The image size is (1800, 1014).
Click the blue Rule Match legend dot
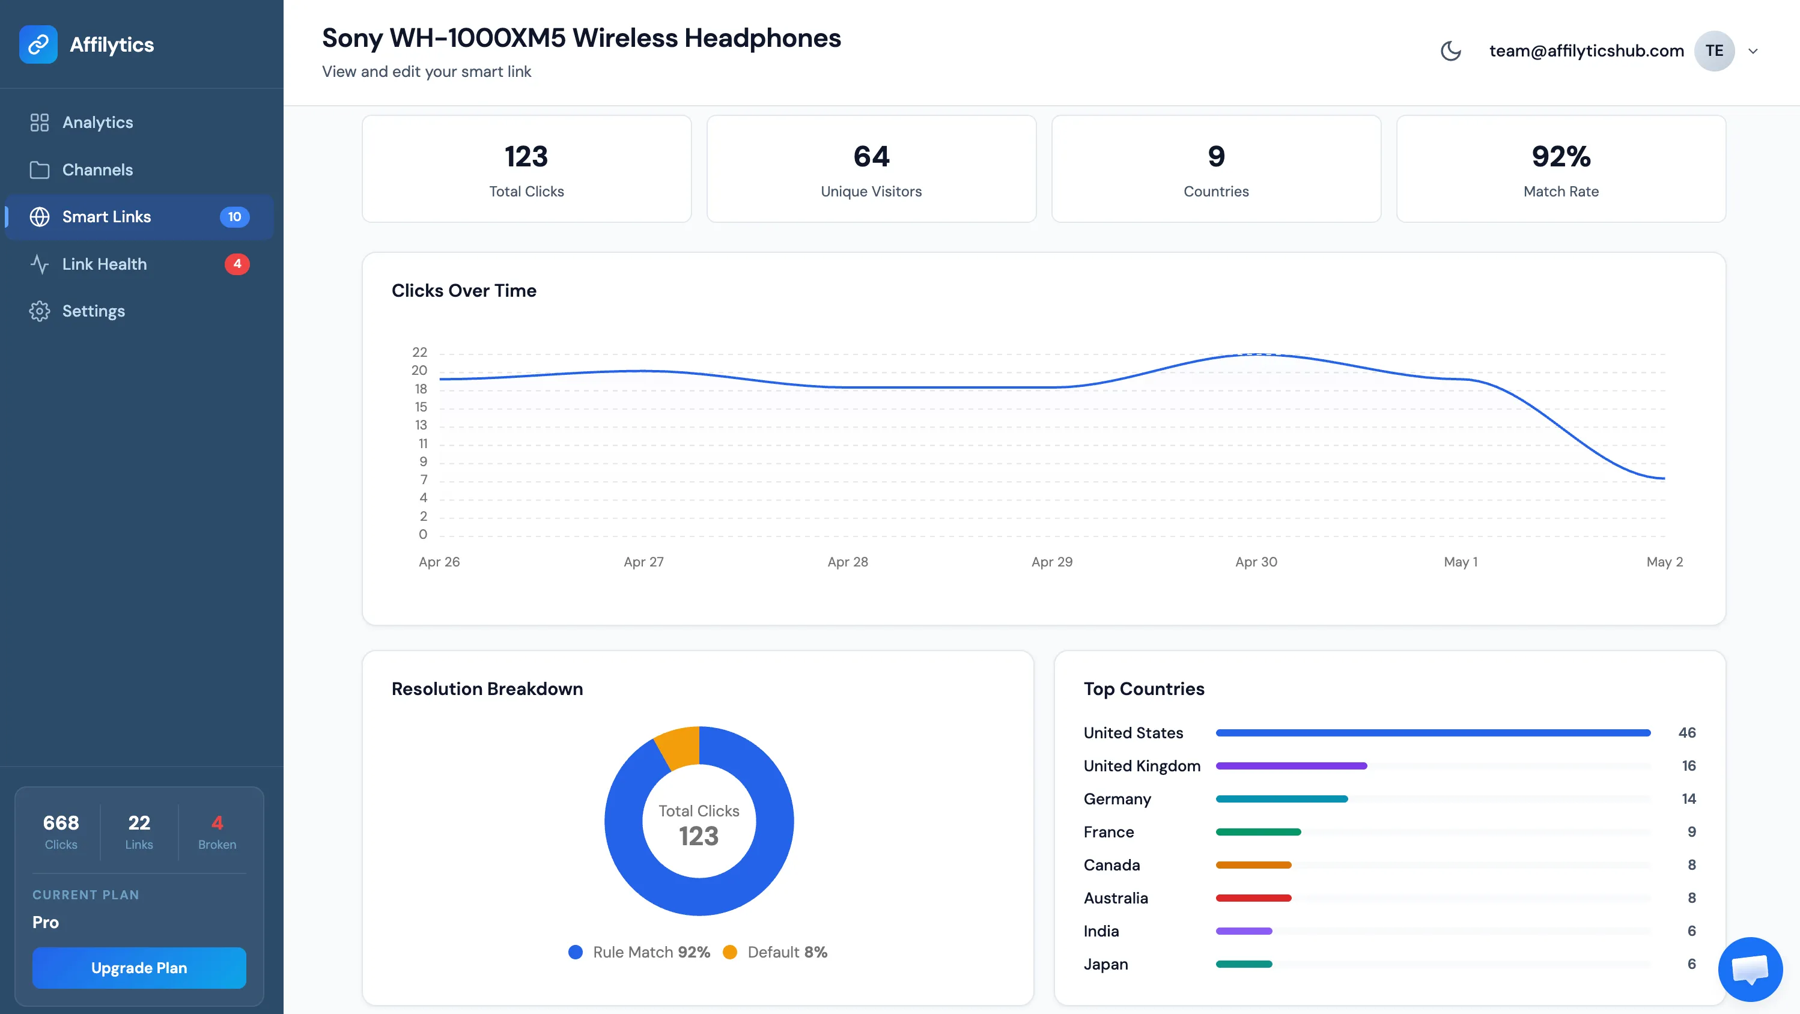click(576, 952)
